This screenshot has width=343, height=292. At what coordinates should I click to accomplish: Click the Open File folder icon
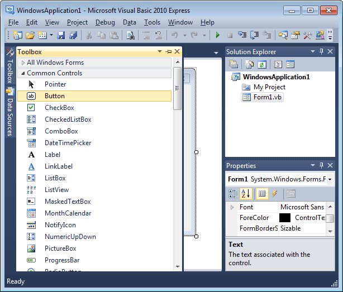click(x=30, y=35)
